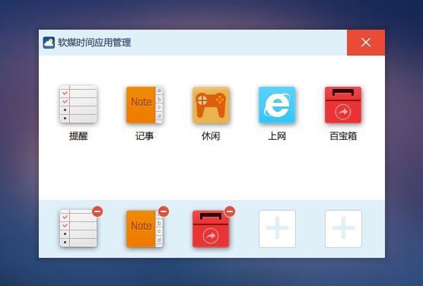Click the 提醒 label text

[x=78, y=136]
